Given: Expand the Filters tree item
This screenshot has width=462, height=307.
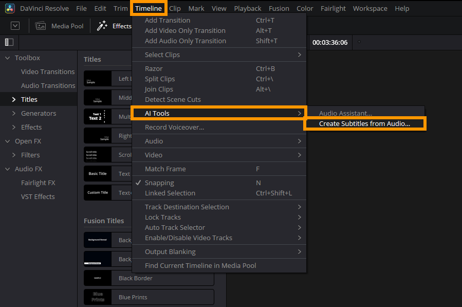Looking at the screenshot, I should [x=13, y=155].
